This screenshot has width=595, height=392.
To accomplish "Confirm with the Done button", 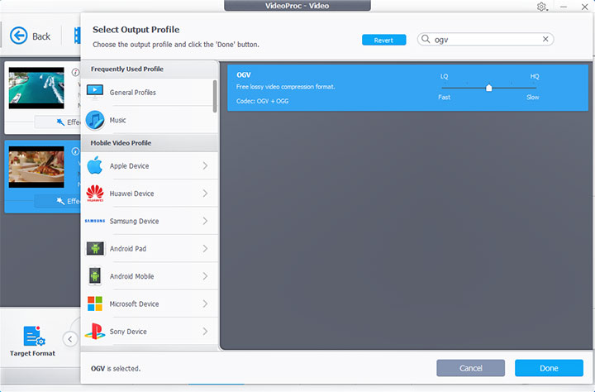I will click(549, 368).
